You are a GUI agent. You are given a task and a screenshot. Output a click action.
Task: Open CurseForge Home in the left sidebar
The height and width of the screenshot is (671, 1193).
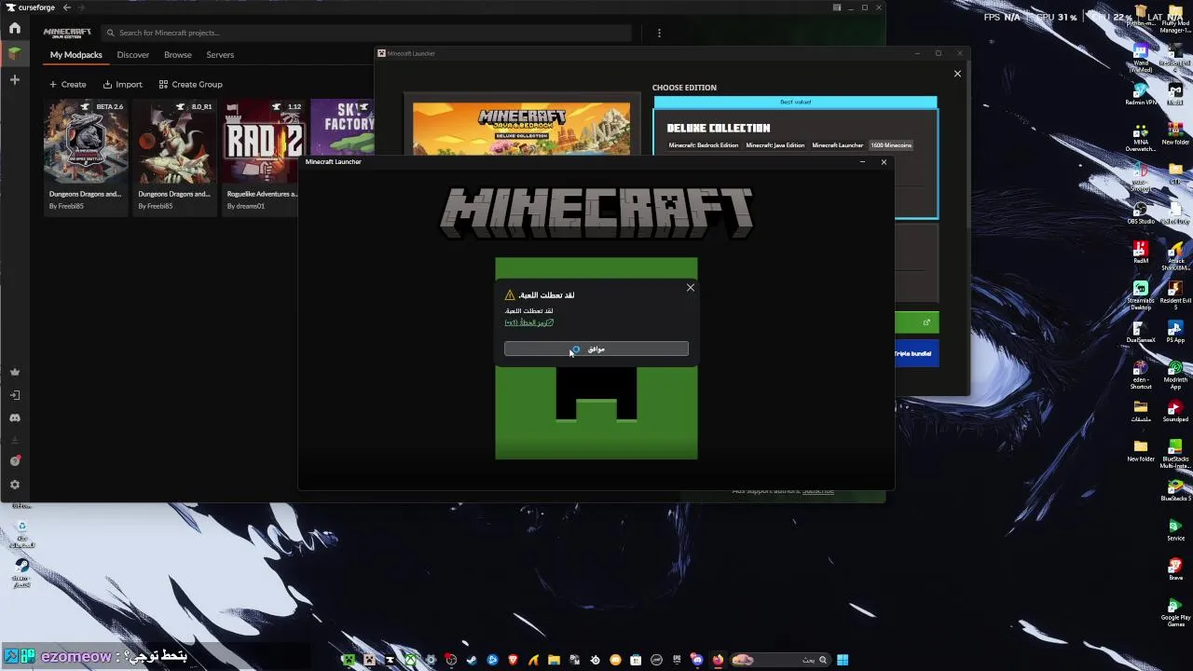tap(14, 28)
